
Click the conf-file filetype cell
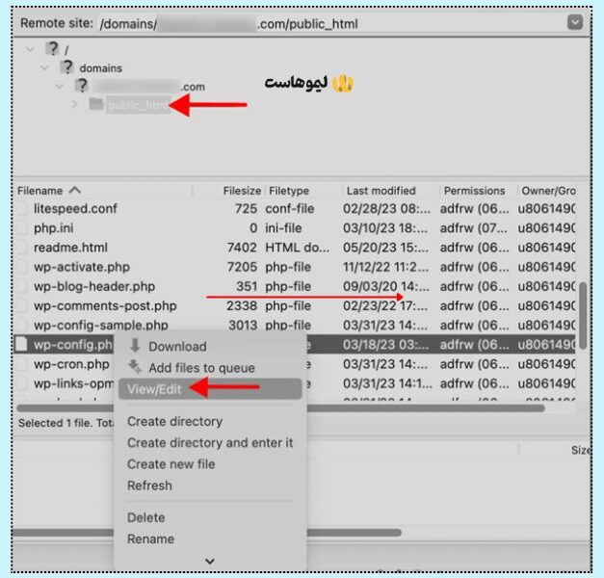[290, 208]
